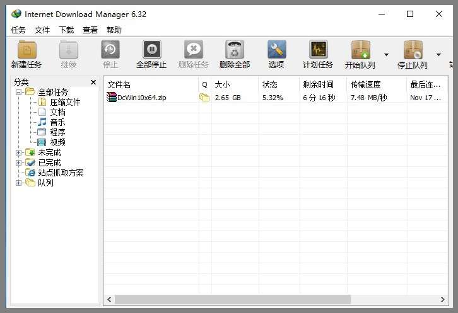
Task: Click the Nov 17 last connection cell
Action: coord(425,98)
